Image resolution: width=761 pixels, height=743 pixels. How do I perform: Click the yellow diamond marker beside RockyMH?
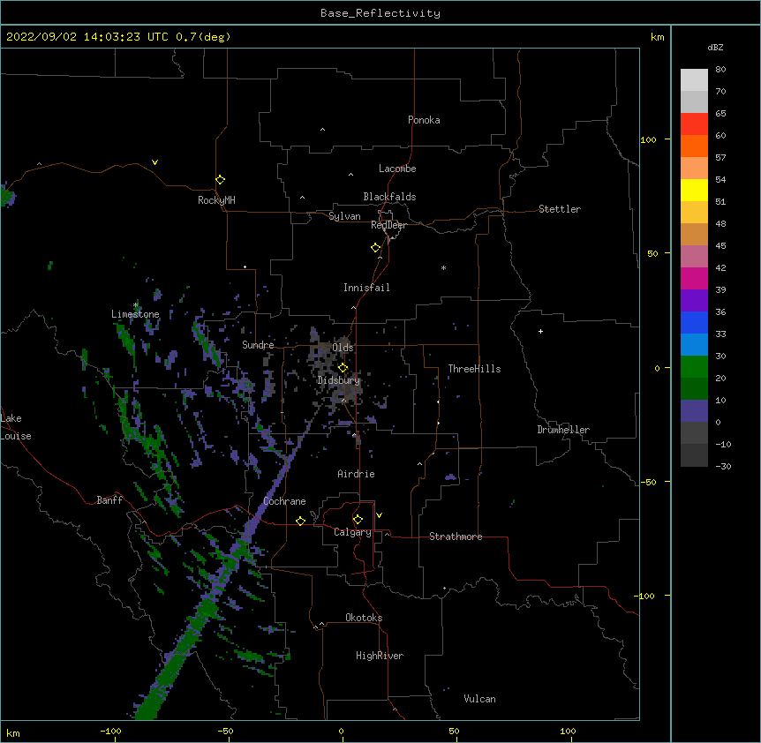tap(220, 179)
